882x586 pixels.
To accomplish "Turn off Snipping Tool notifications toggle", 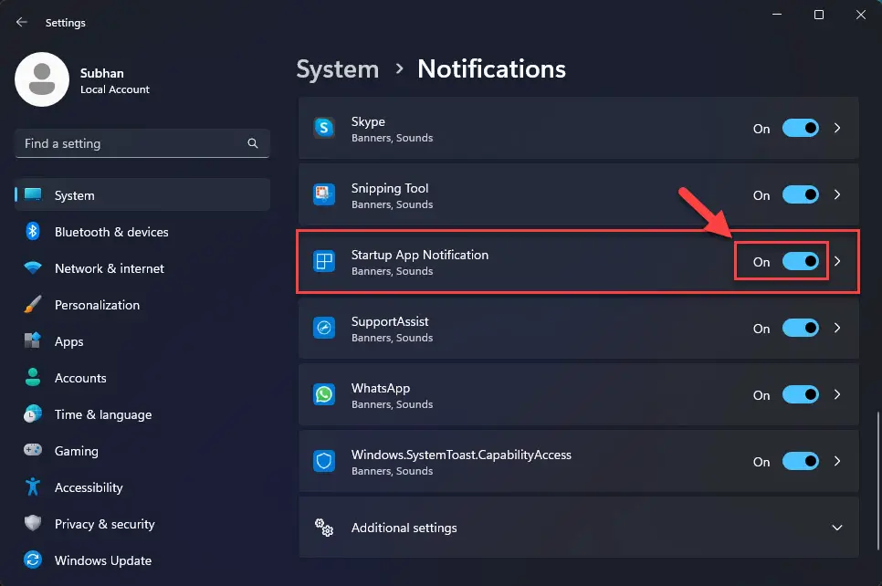I will 801,194.
